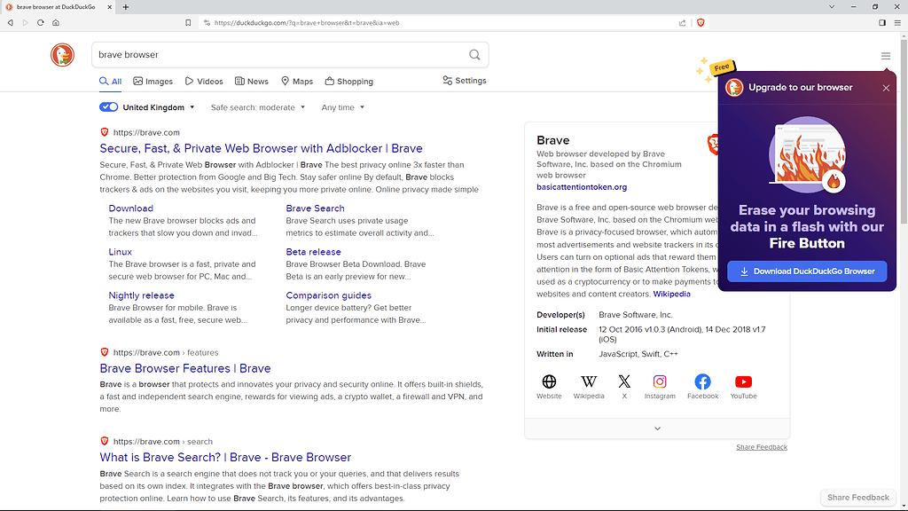Click the bookmark icon in toolbar

[x=188, y=22]
